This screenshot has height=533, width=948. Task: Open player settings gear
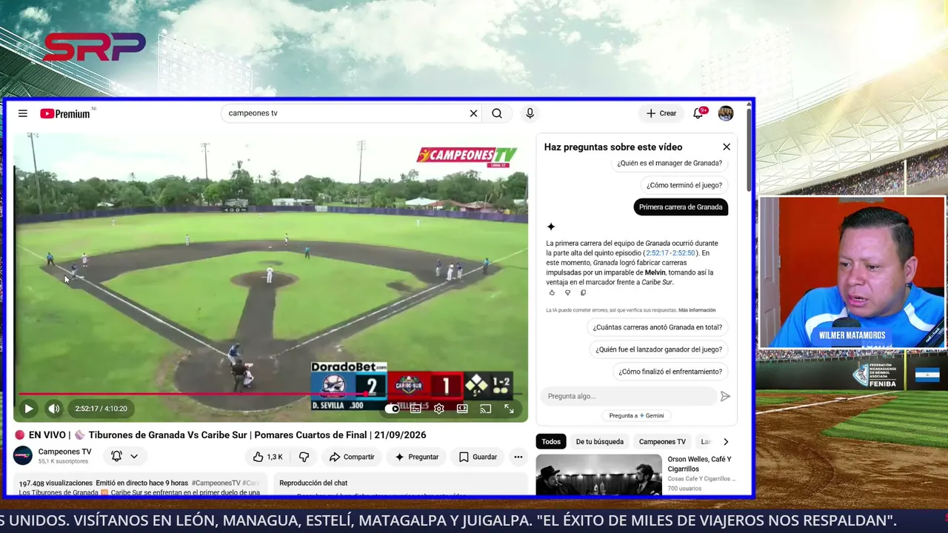(x=439, y=409)
